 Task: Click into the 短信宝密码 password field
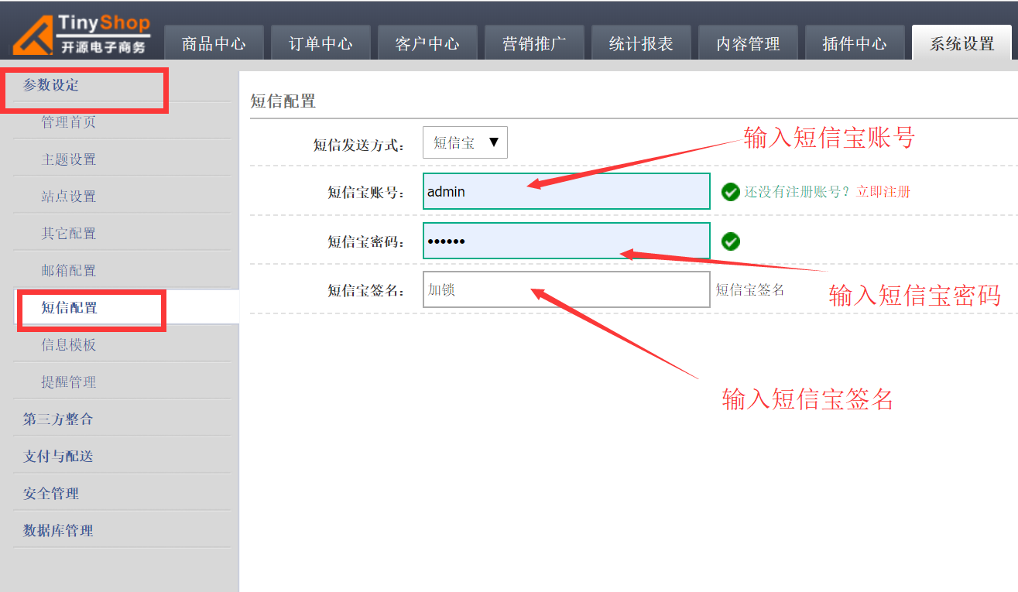point(566,241)
